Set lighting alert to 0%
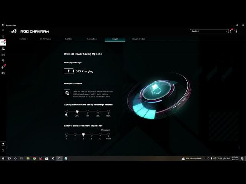Image resolution: width=246 pixels, height=184 pixels. [66, 112]
